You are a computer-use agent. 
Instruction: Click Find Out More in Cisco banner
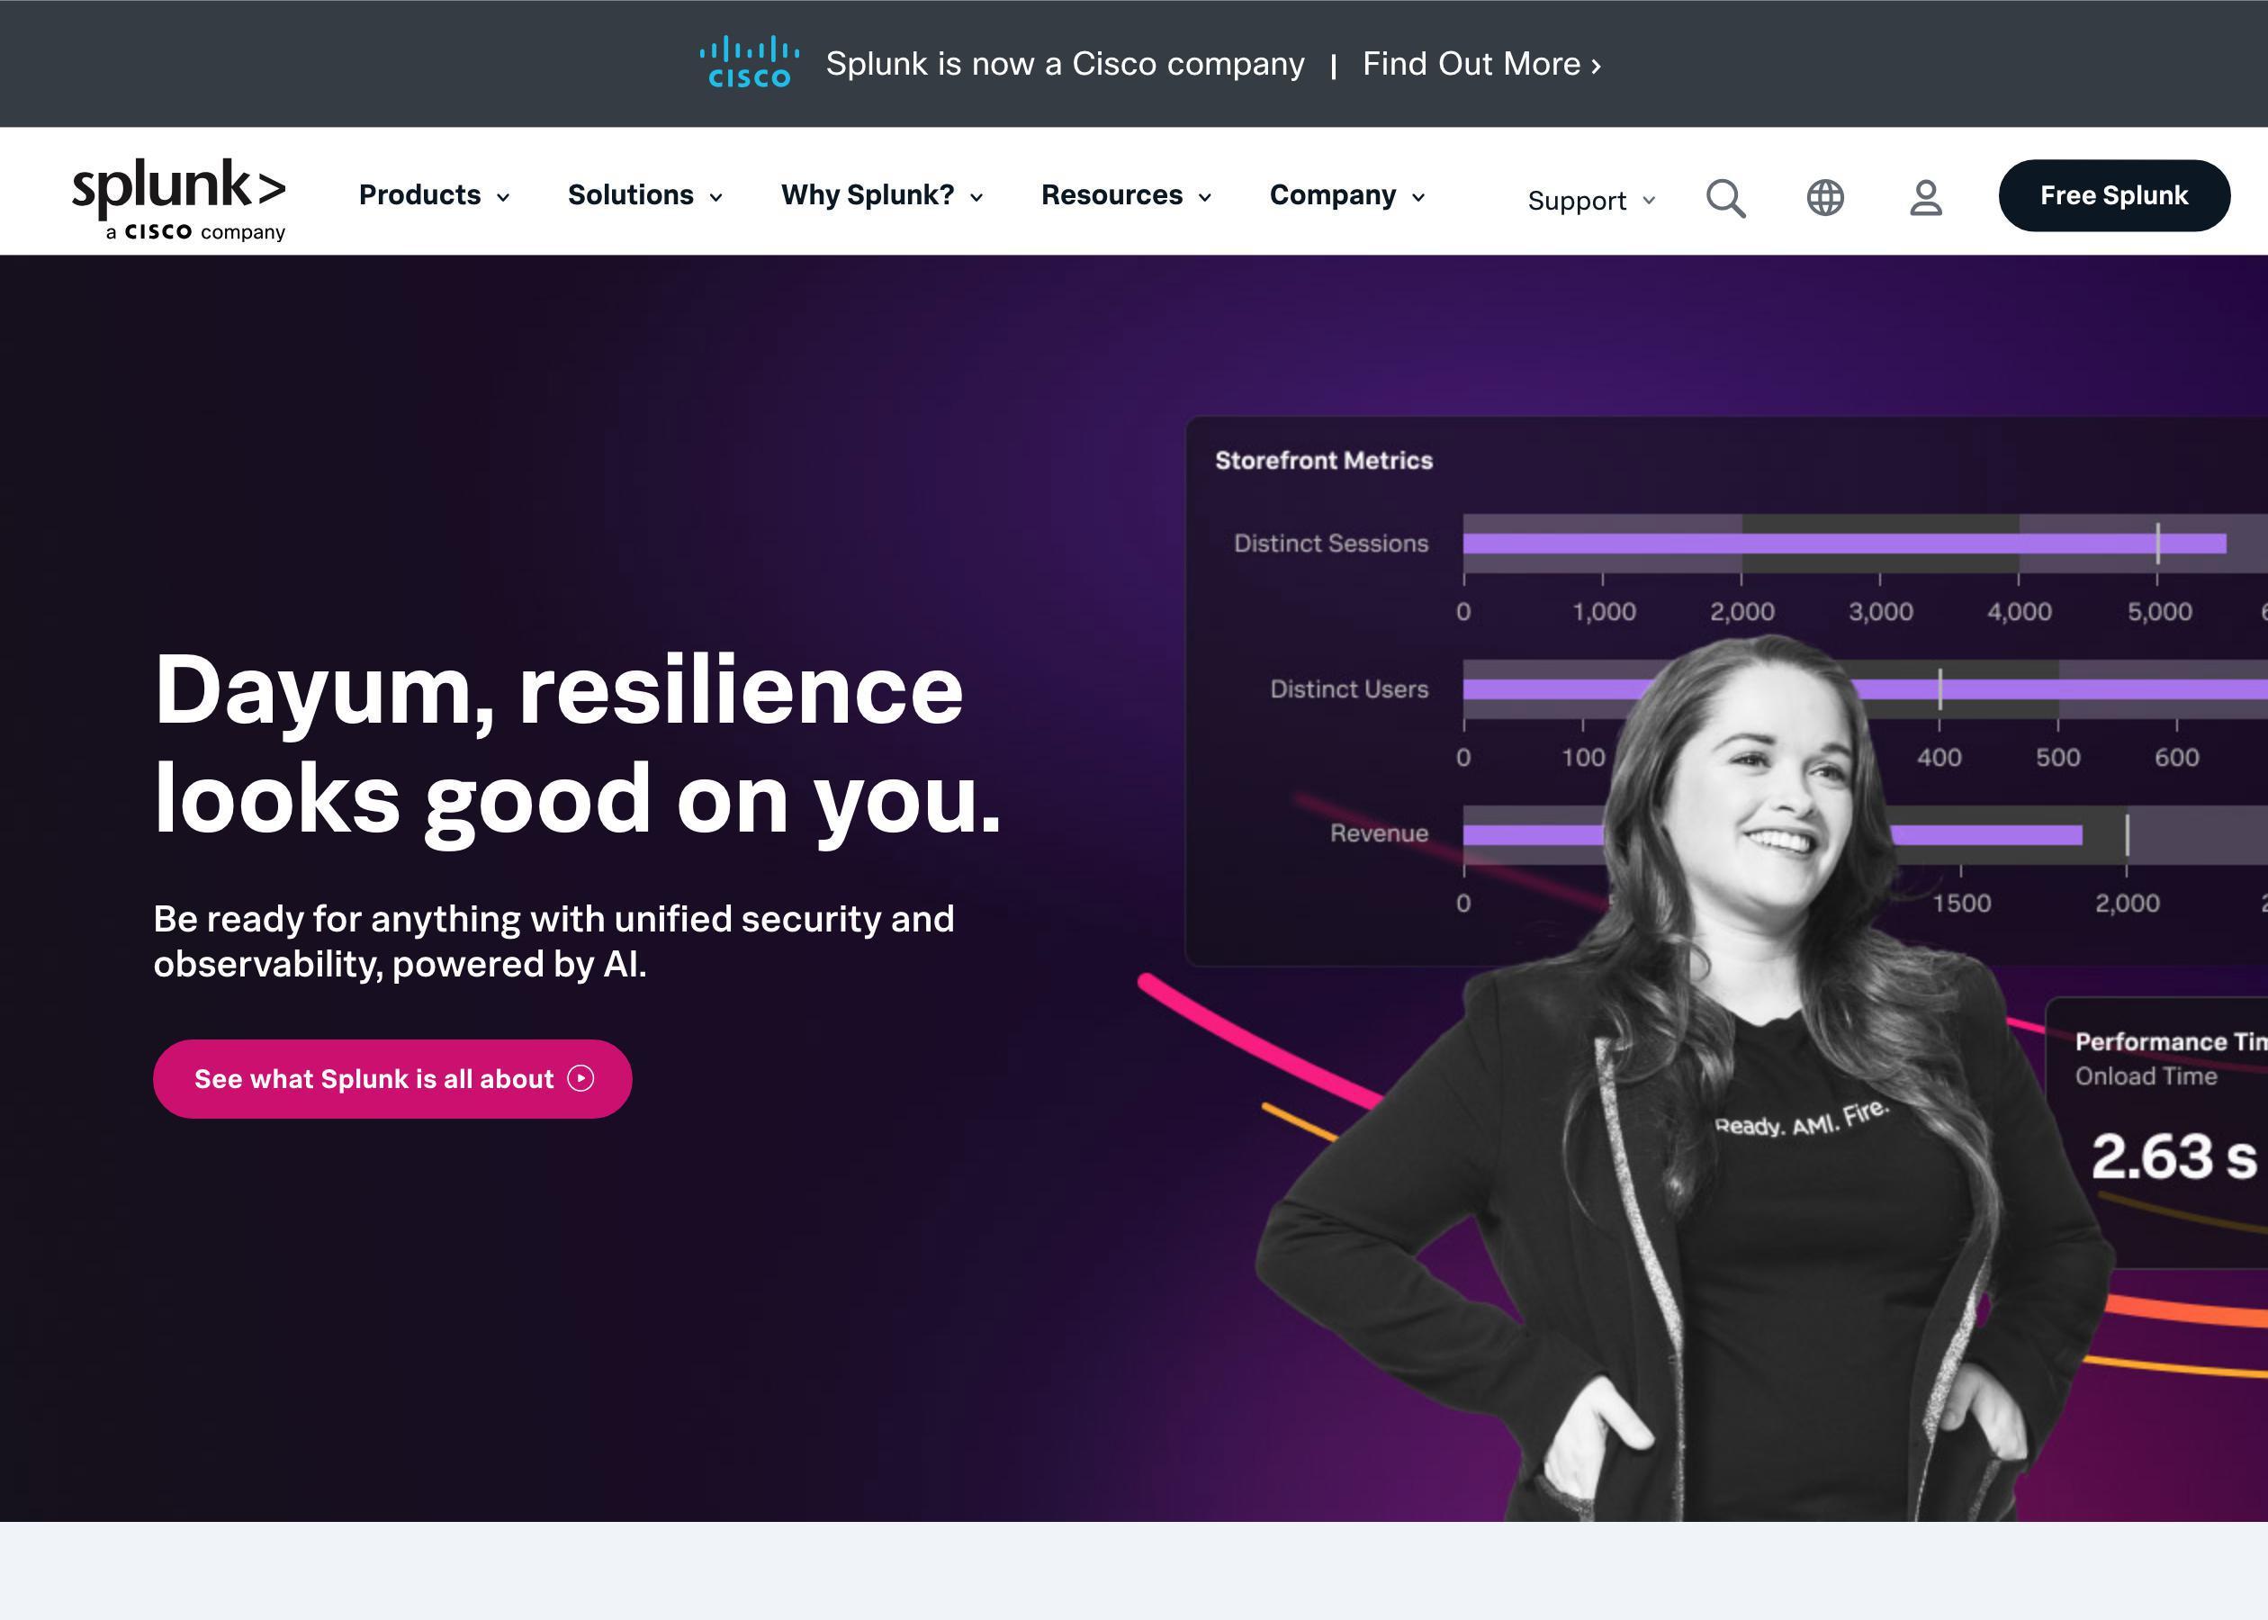1480,63
